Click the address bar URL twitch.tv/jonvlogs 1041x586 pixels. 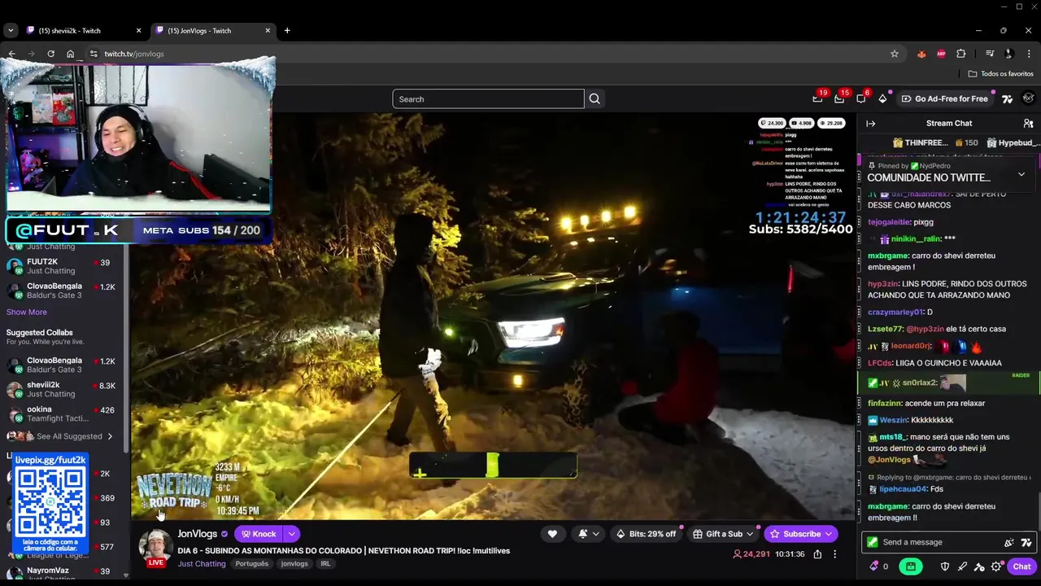pyautogui.click(x=134, y=54)
